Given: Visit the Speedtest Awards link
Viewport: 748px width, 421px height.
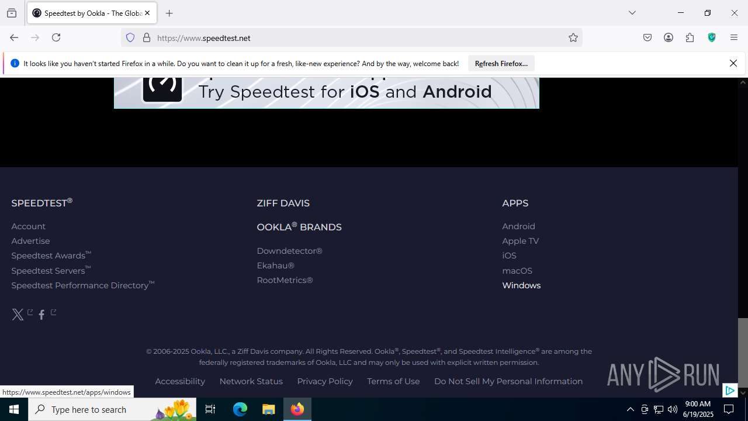Looking at the screenshot, I should pos(51,256).
